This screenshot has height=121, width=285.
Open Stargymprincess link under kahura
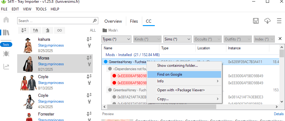point(51,45)
